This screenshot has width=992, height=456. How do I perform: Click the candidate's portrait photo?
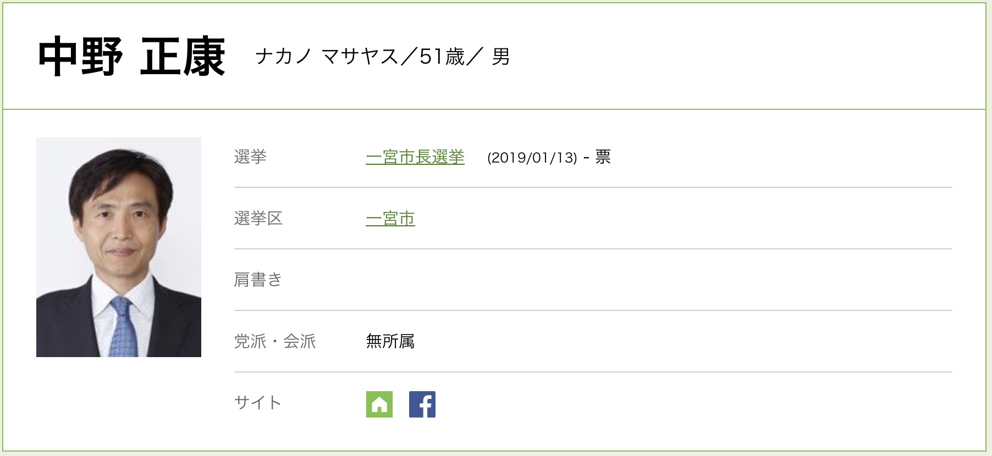119,247
